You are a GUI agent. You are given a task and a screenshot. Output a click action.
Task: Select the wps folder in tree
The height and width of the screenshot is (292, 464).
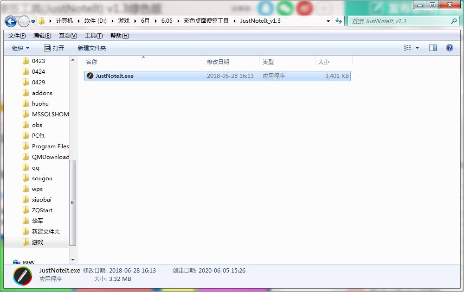pos(37,189)
